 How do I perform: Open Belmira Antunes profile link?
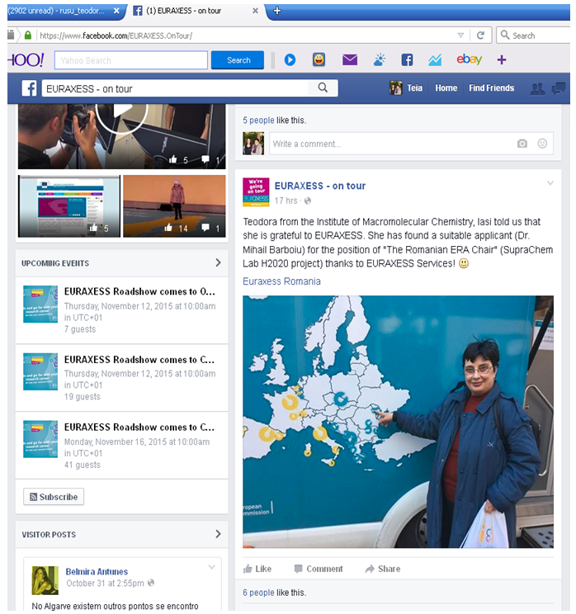(97, 571)
